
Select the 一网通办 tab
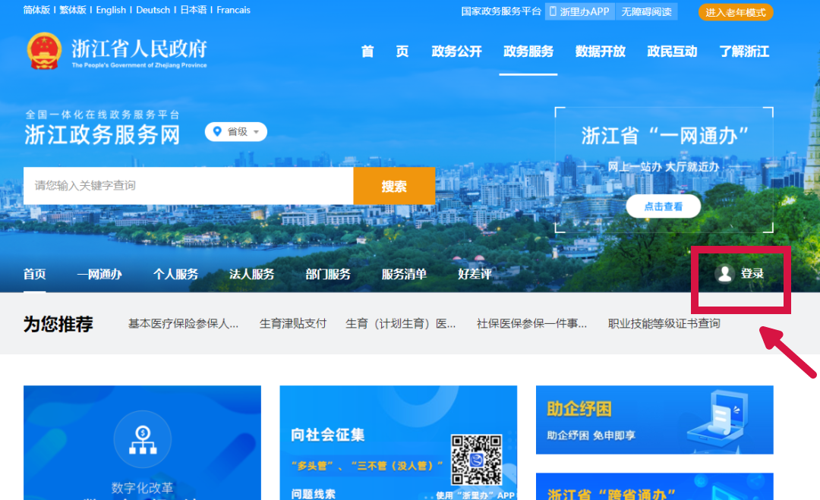tap(99, 274)
